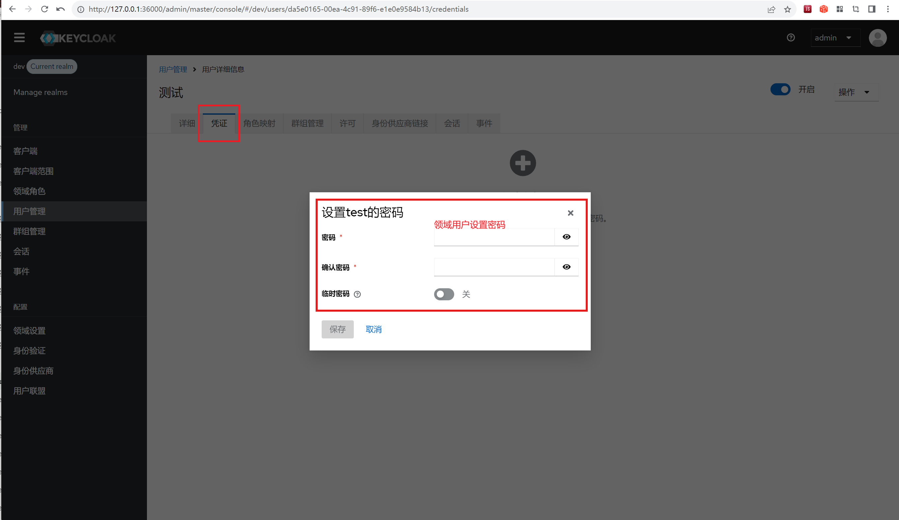Open the help question-mark icon in header
This screenshot has width=899, height=520.
coord(791,37)
